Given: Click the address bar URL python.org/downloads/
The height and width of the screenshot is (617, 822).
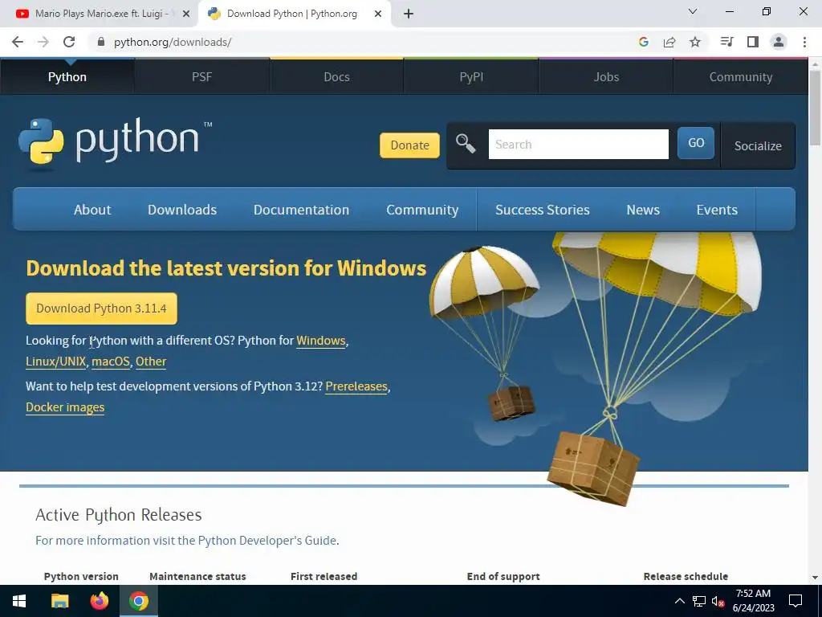Looking at the screenshot, I should coord(173,42).
